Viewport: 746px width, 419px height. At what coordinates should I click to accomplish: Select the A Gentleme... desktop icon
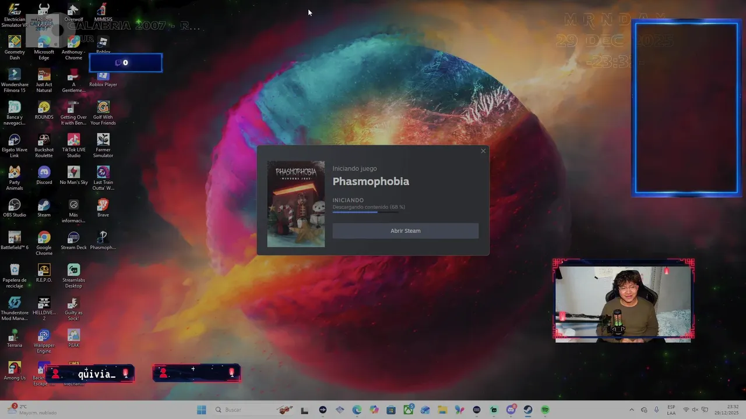coord(73,81)
